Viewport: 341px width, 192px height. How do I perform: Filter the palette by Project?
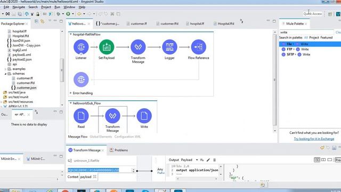[x=314, y=38]
